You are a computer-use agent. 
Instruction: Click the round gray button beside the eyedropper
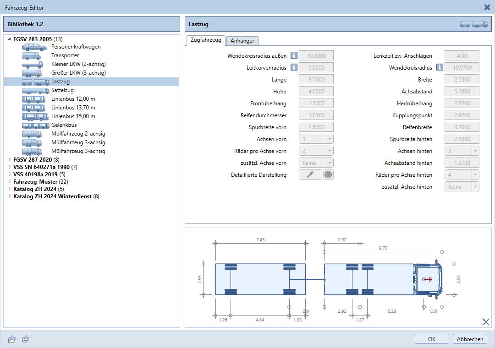(x=328, y=174)
